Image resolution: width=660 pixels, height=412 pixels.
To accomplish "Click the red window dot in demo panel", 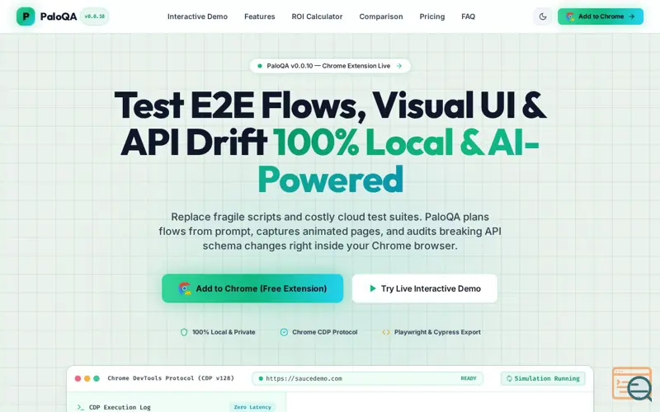I will click(x=78, y=378).
